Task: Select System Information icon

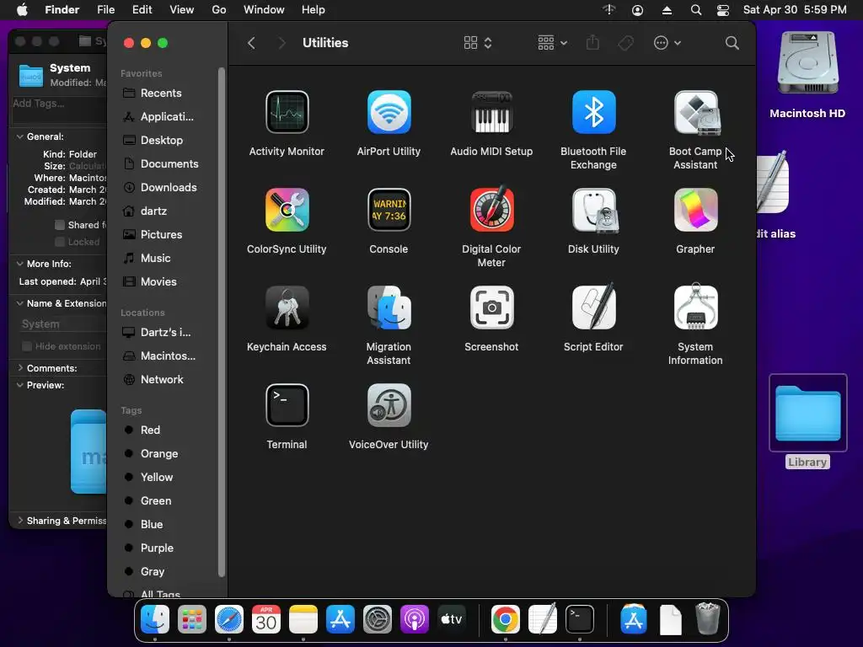Action: coord(695,307)
